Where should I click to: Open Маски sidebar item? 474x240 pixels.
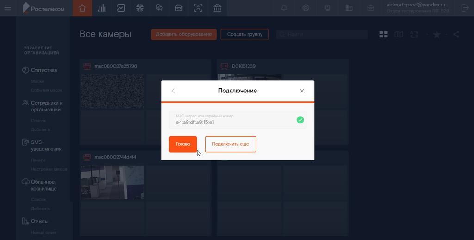pyautogui.click(x=37, y=81)
